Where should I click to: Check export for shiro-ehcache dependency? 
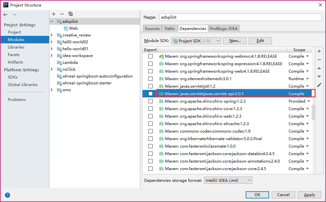[x=151, y=124]
